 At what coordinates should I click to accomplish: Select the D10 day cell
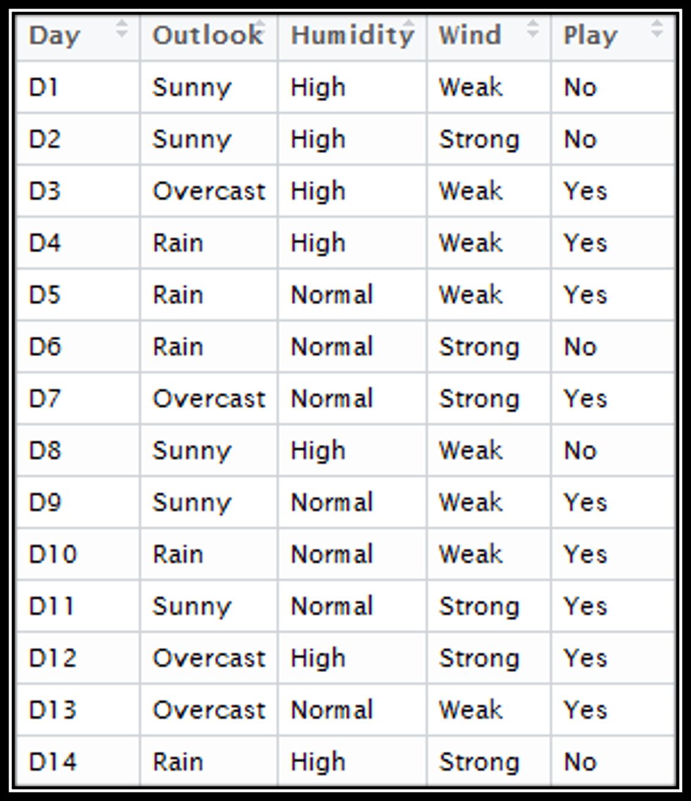(53, 555)
